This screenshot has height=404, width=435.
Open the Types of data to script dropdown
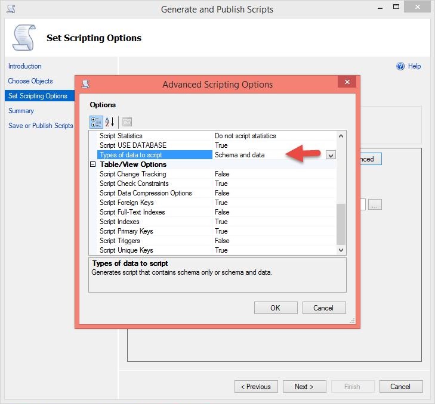click(331, 155)
